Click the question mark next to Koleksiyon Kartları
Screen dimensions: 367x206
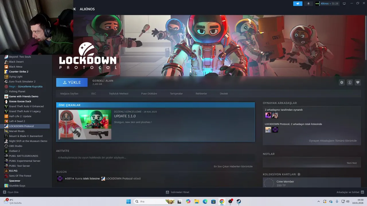(x=299, y=175)
